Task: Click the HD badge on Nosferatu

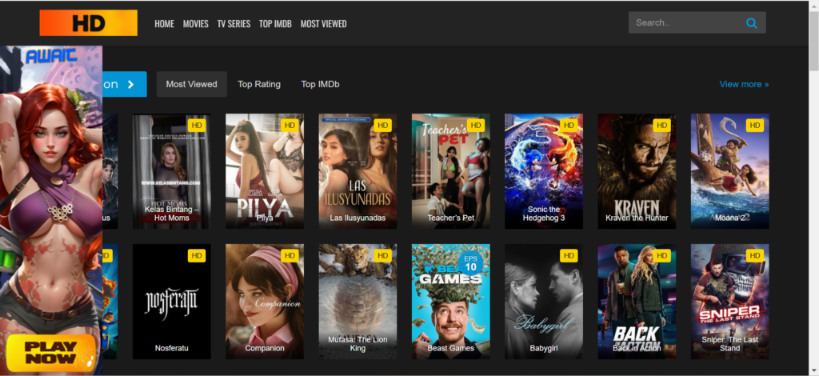Action: (x=197, y=255)
